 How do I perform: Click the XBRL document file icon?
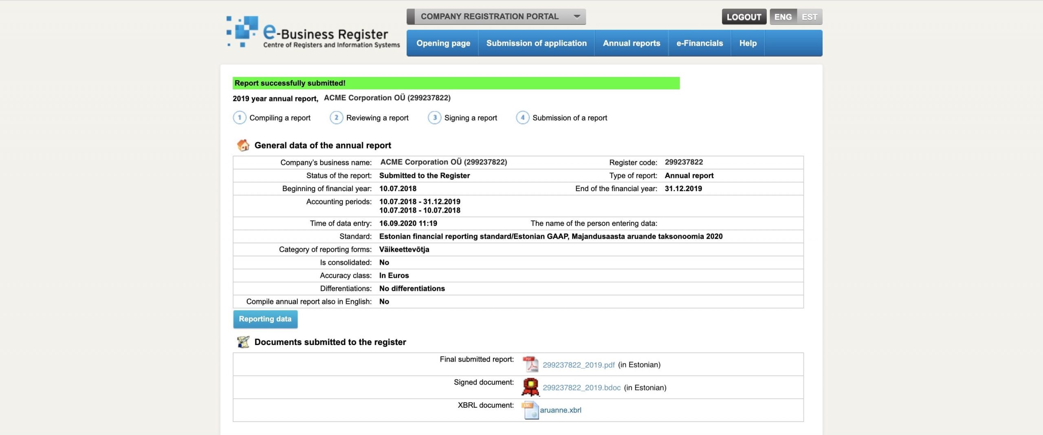(x=530, y=410)
